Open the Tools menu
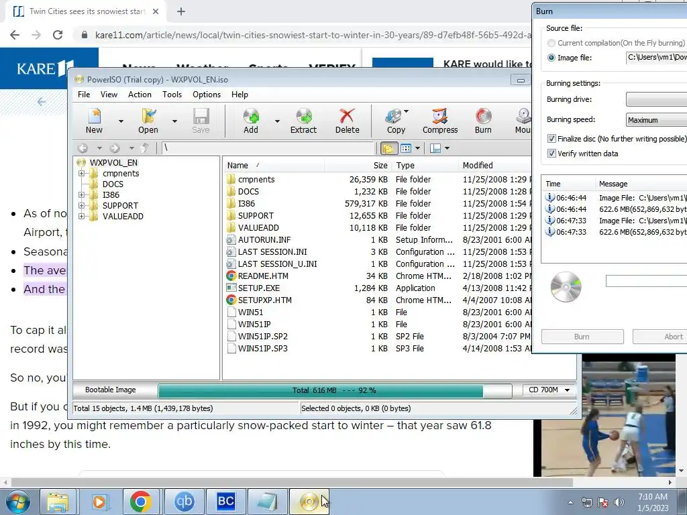The width and height of the screenshot is (687, 515). 172,95
